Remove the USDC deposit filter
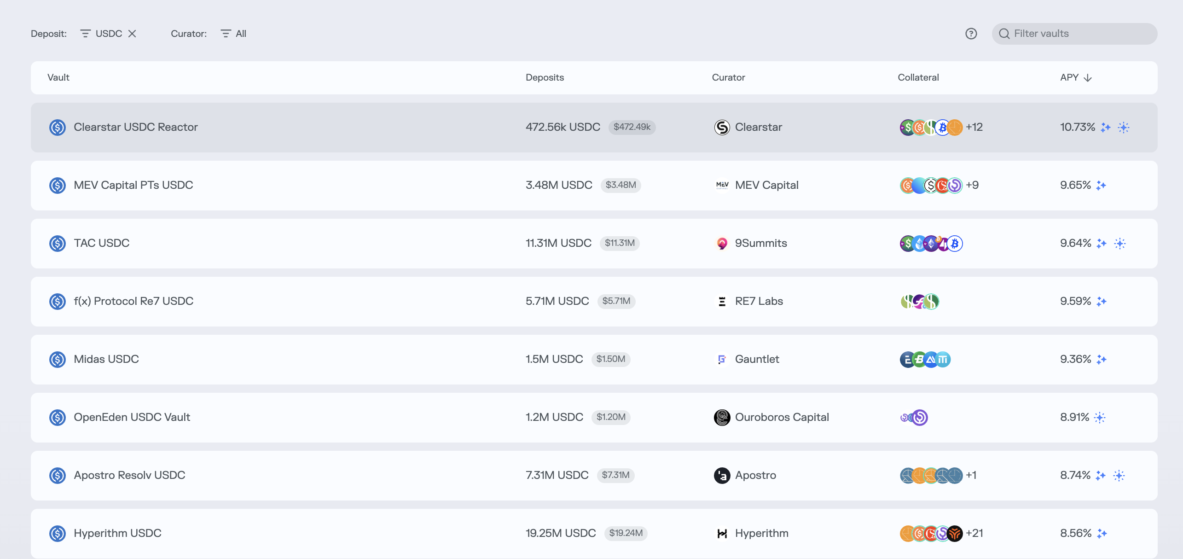Image resolution: width=1183 pixels, height=559 pixels. pyautogui.click(x=132, y=34)
